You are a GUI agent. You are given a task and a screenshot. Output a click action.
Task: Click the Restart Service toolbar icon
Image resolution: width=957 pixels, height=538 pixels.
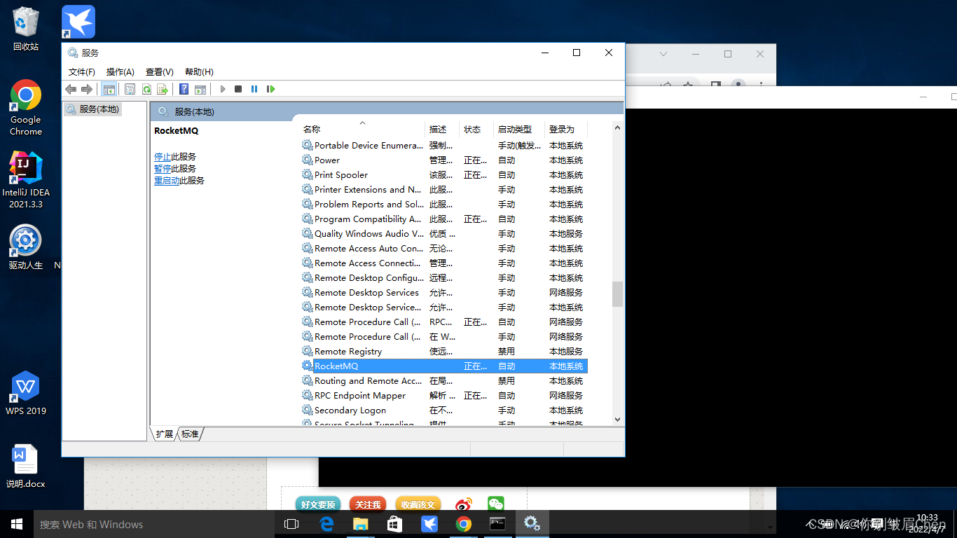click(271, 89)
